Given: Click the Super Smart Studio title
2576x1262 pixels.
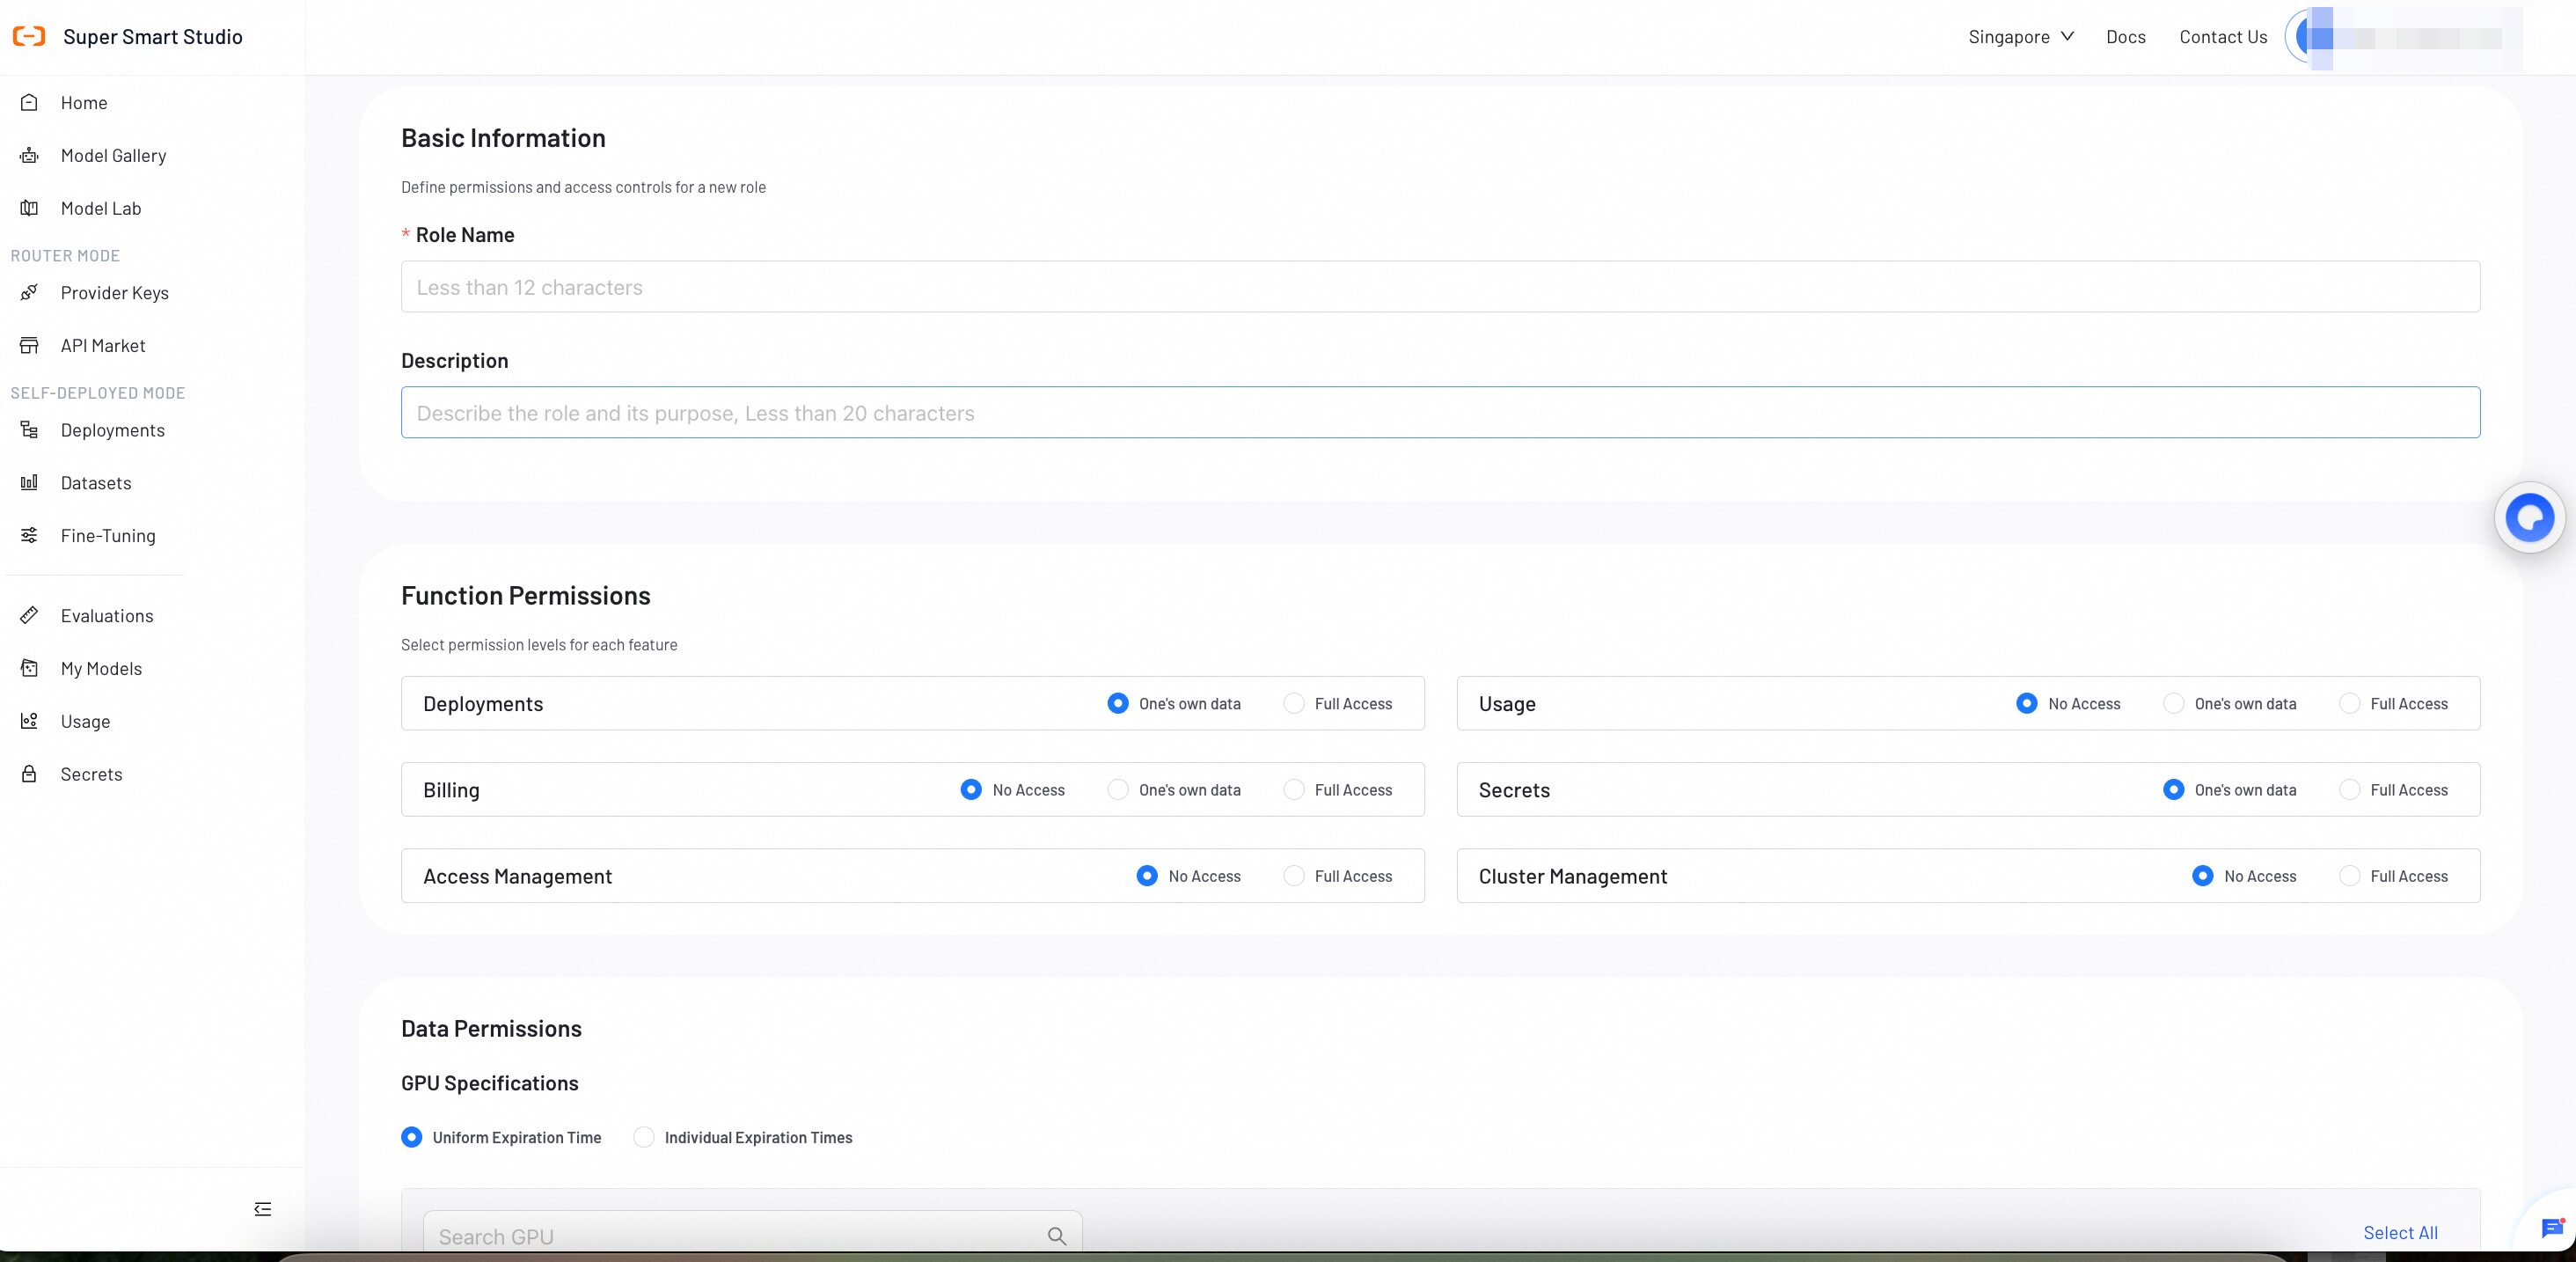Looking at the screenshot, I should 153,37.
